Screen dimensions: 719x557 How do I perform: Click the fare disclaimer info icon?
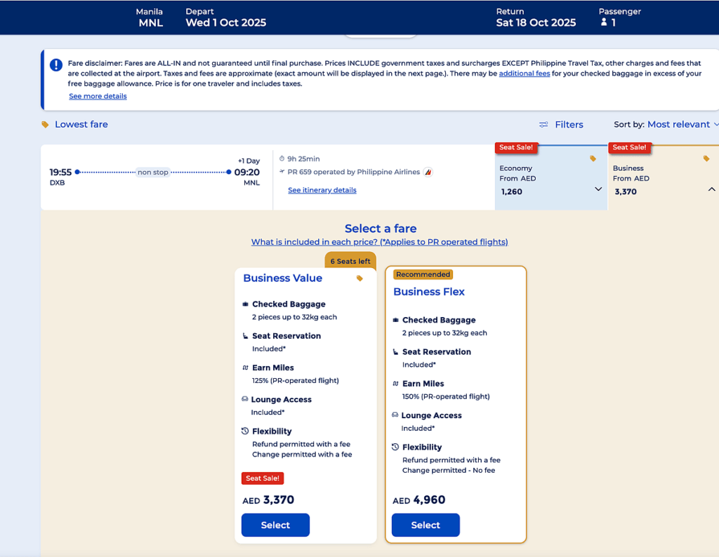[56, 65]
